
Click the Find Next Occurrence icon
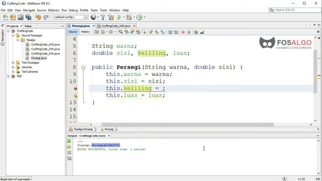[x=132, y=32]
